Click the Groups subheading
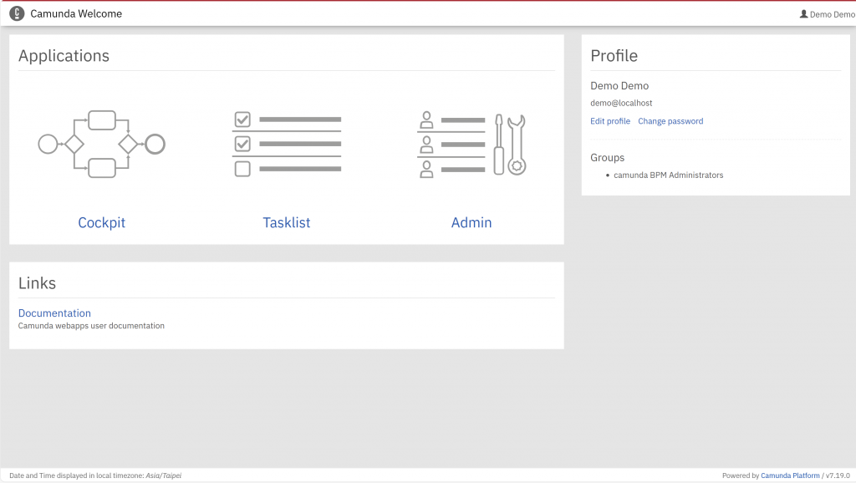 point(607,158)
